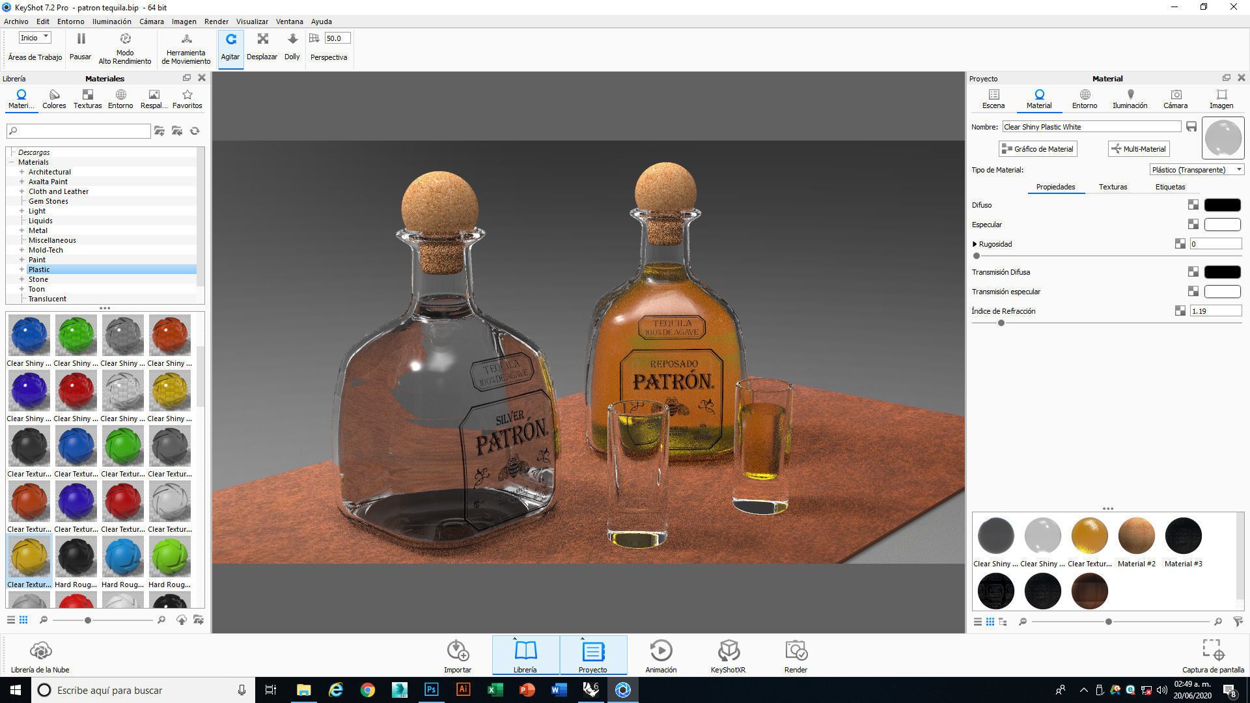
Task: Expand the Metal material folder
Action: pos(21,230)
